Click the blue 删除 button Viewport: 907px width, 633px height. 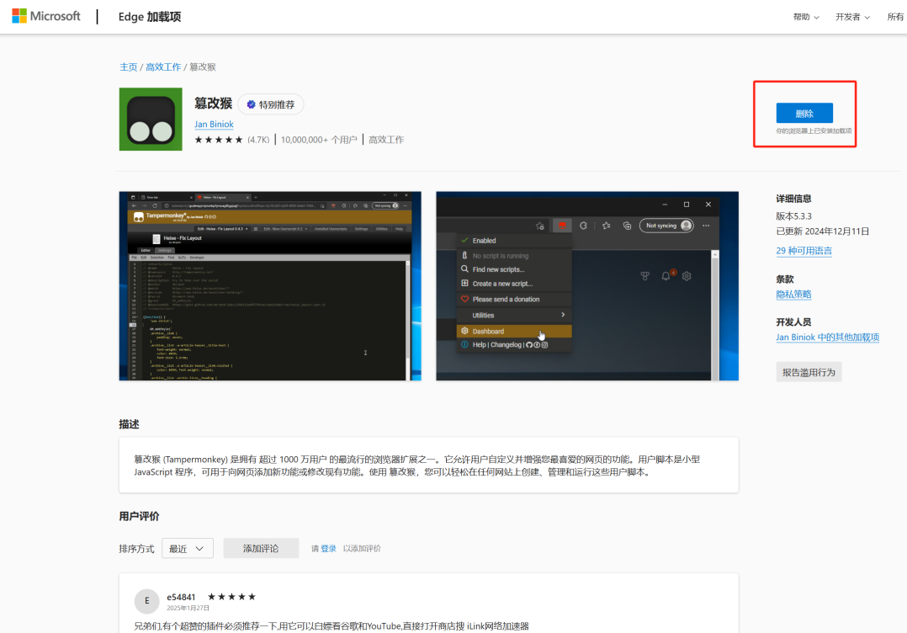point(804,114)
